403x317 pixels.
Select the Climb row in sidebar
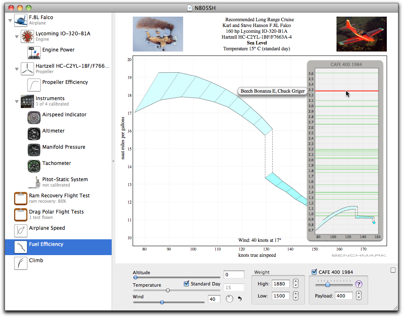coord(59,263)
